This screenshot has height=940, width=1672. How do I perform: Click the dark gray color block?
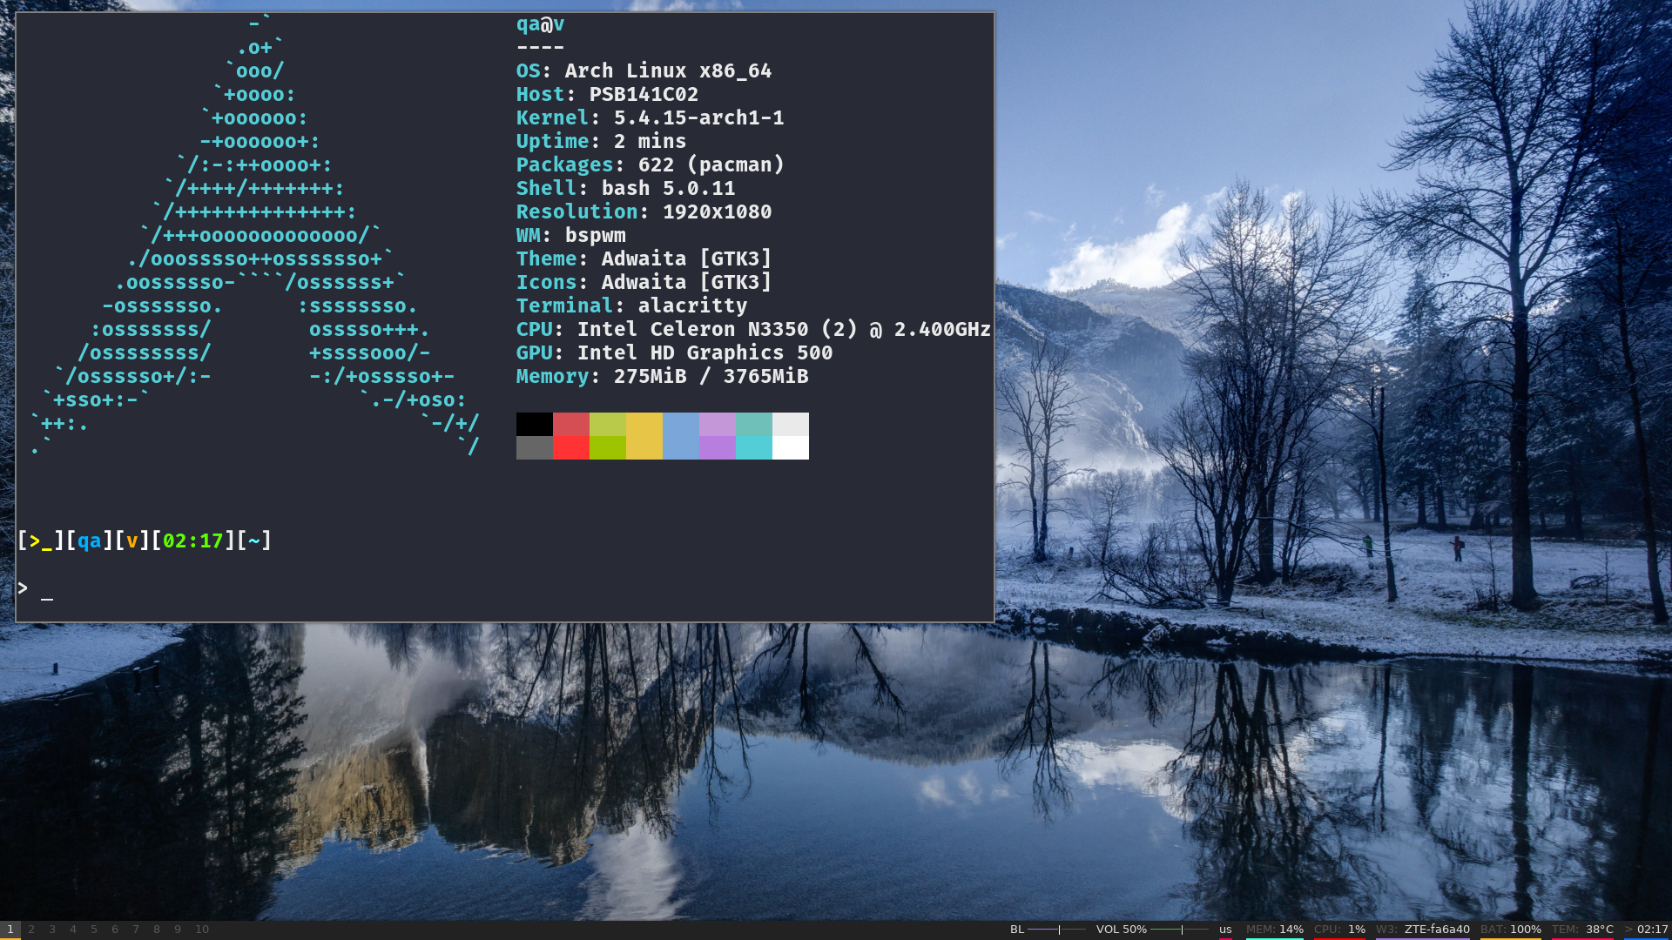pyautogui.click(x=535, y=447)
